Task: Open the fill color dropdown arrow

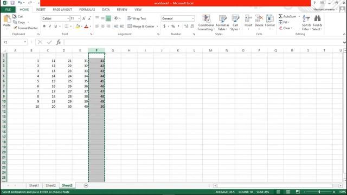Action: [82, 27]
